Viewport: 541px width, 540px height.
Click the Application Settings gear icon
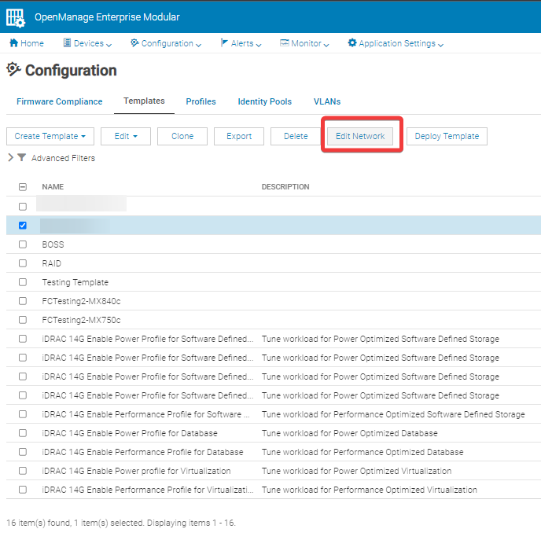(x=352, y=43)
